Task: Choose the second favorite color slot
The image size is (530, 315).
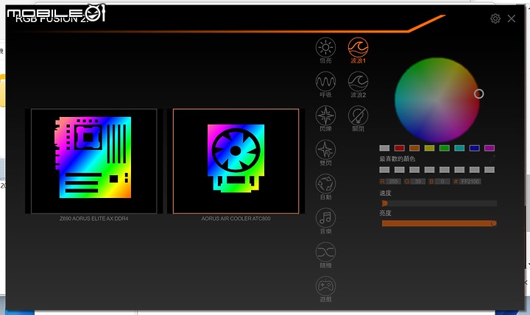Action: coord(400,170)
